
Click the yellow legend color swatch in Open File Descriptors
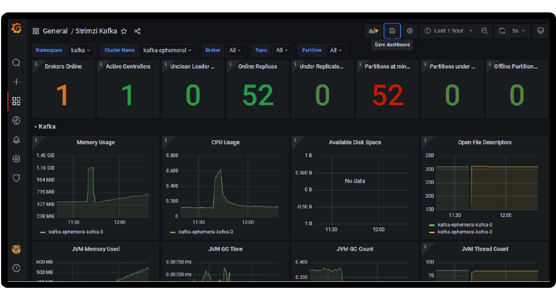pos(432,232)
